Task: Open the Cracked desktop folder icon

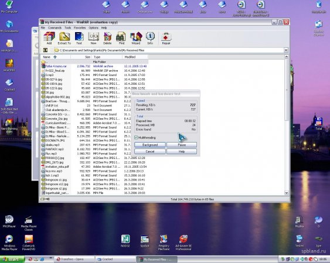Action: pos(9,85)
